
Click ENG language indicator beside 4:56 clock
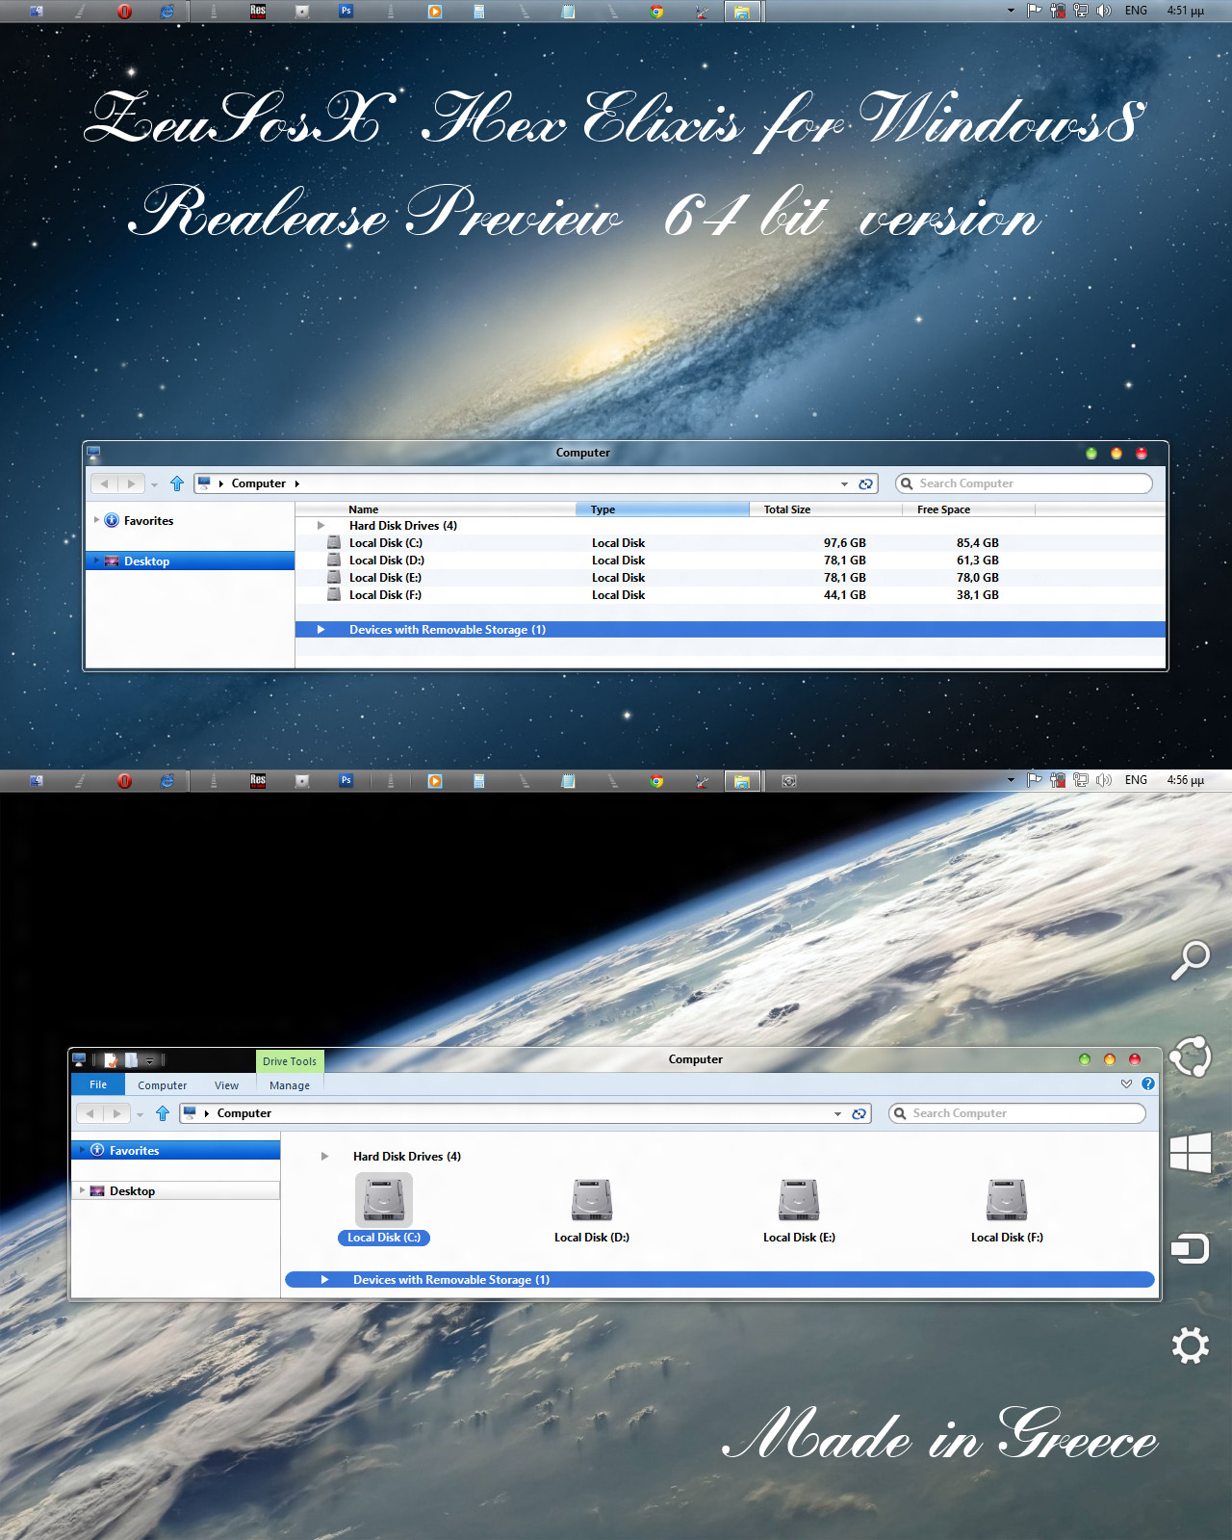tap(1136, 780)
